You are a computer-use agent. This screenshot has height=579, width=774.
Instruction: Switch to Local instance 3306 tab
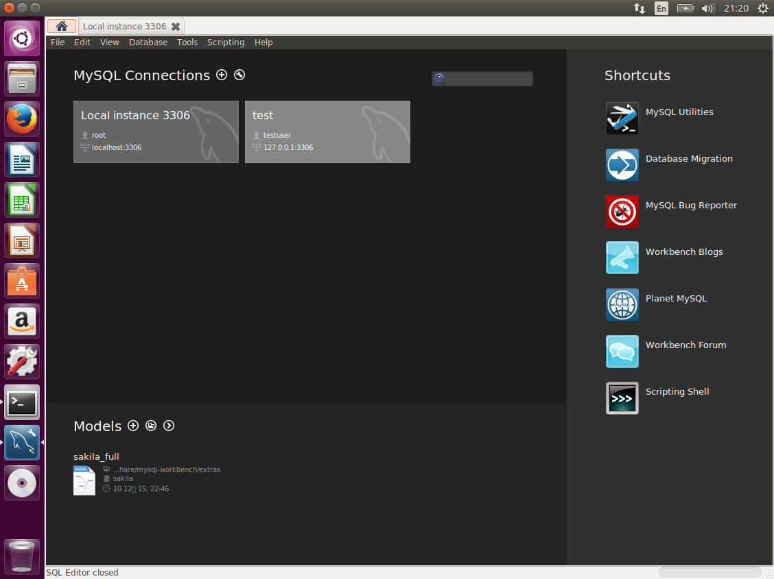coord(124,27)
